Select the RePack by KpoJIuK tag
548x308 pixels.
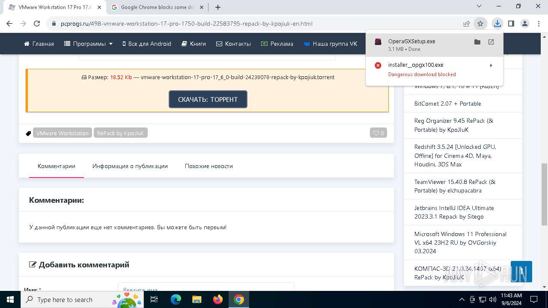121,133
